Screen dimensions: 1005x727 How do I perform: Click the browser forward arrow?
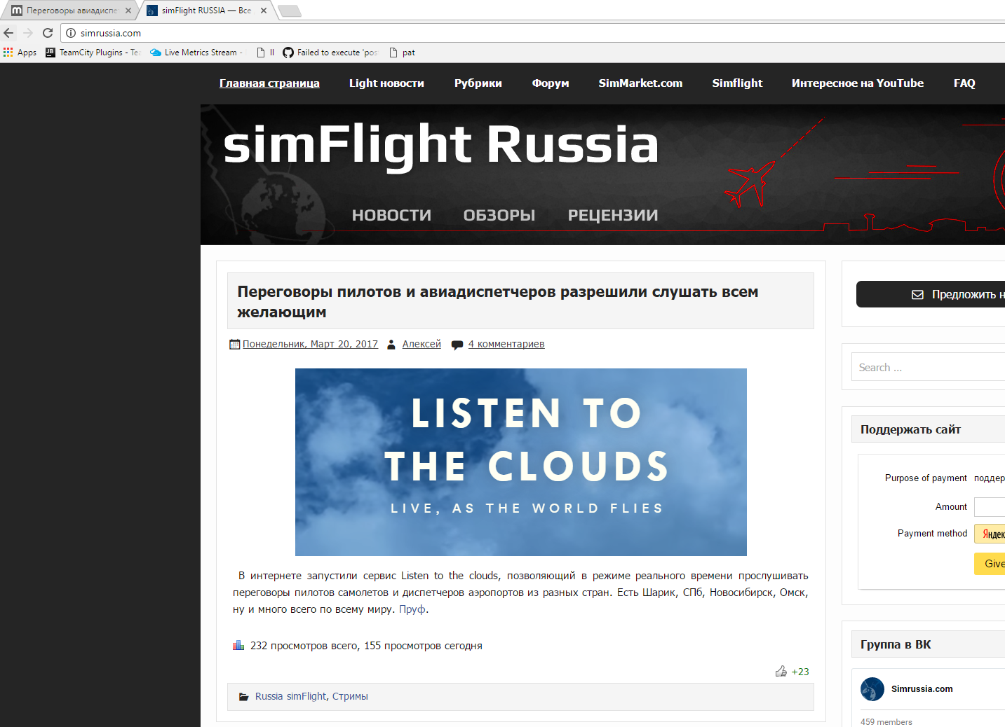(x=28, y=33)
